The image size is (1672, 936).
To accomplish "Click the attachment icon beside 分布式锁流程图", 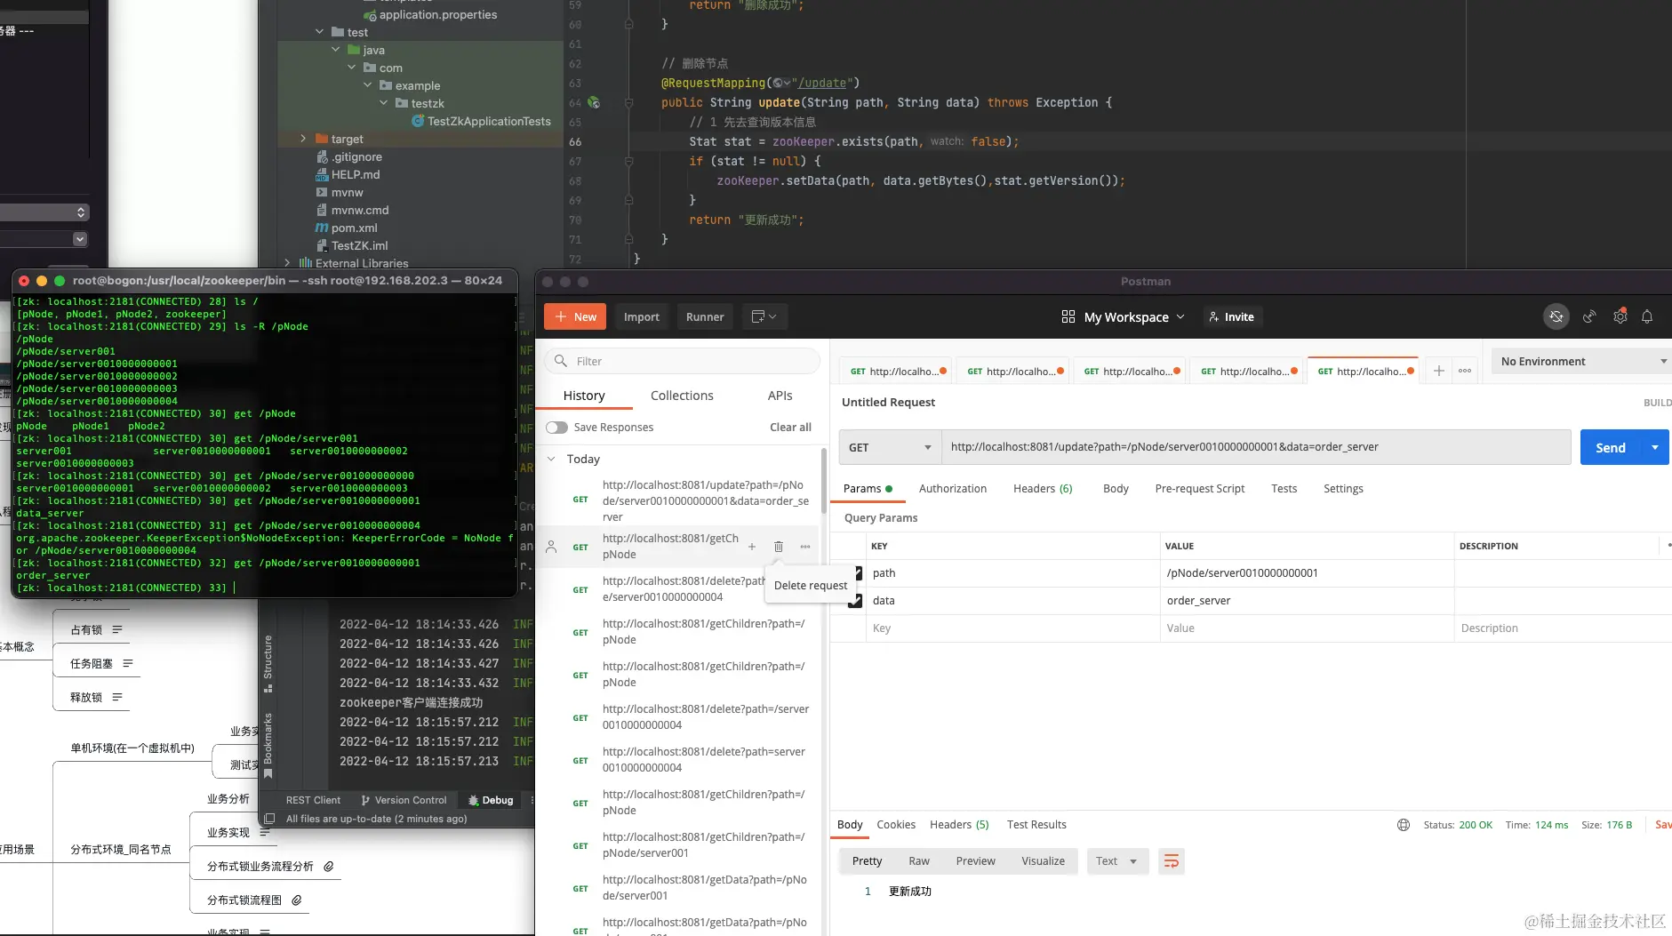I will pos(297,900).
